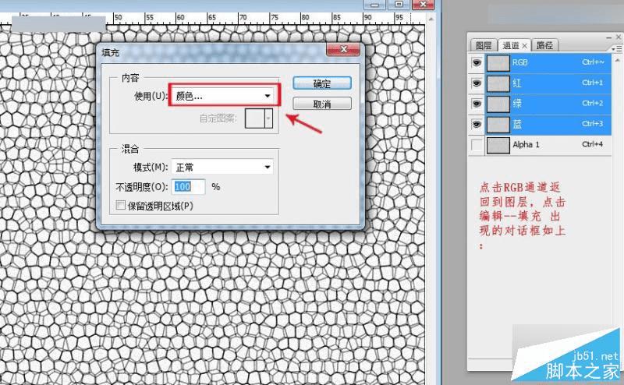Maximize the document window

[x=399, y=5]
